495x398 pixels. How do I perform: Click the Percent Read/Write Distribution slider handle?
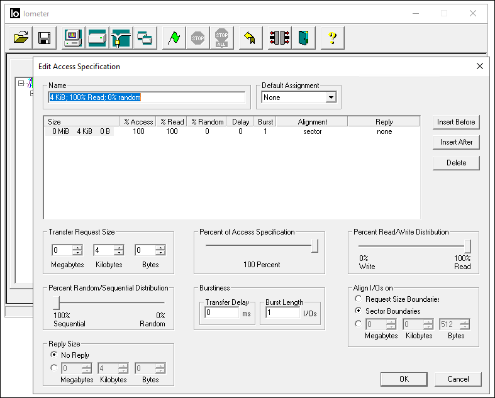(x=467, y=246)
